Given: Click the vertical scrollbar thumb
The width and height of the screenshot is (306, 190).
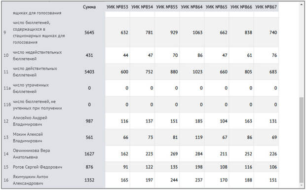Looking at the screenshot, I should pyautogui.click(x=302, y=140).
